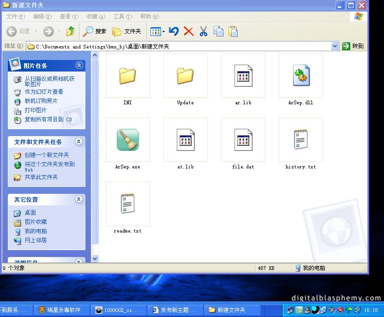The width and height of the screenshot is (384, 317).
Task: Click the Cut scissors icon
Action: pyautogui.click(x=203, y=31)
